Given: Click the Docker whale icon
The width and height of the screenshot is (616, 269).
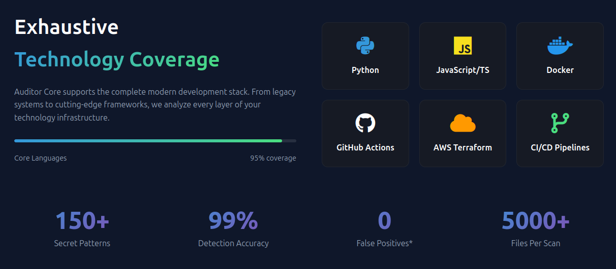Looking at the screenshot, I should point(560,46).
